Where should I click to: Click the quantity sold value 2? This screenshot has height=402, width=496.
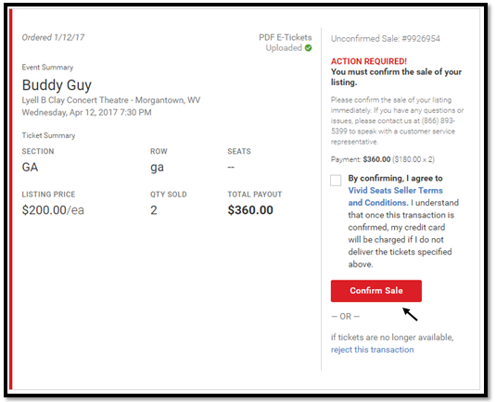tap(154, 210)
